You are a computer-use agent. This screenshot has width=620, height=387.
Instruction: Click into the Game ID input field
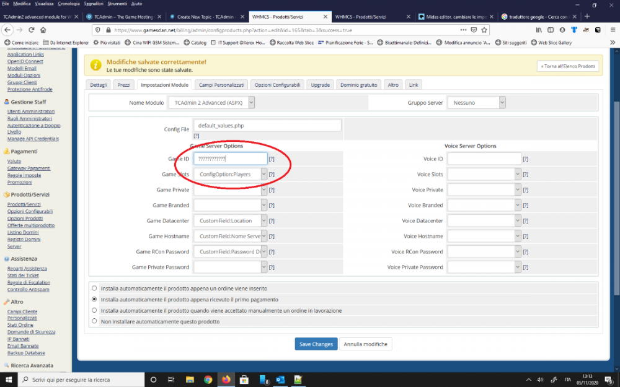pos(231,159)
